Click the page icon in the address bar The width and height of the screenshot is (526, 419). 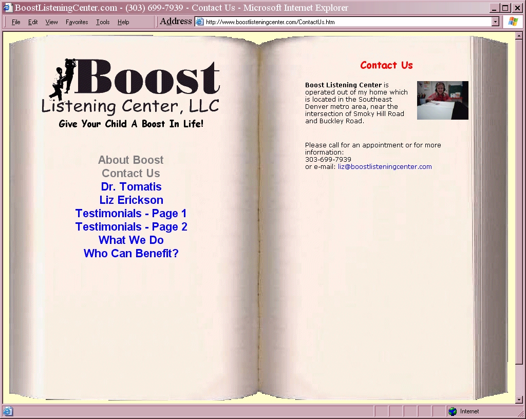click(200, 22)
